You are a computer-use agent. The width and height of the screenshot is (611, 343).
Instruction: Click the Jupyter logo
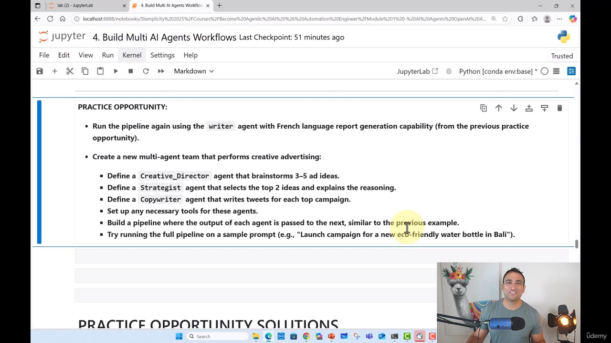click(62, 37)
